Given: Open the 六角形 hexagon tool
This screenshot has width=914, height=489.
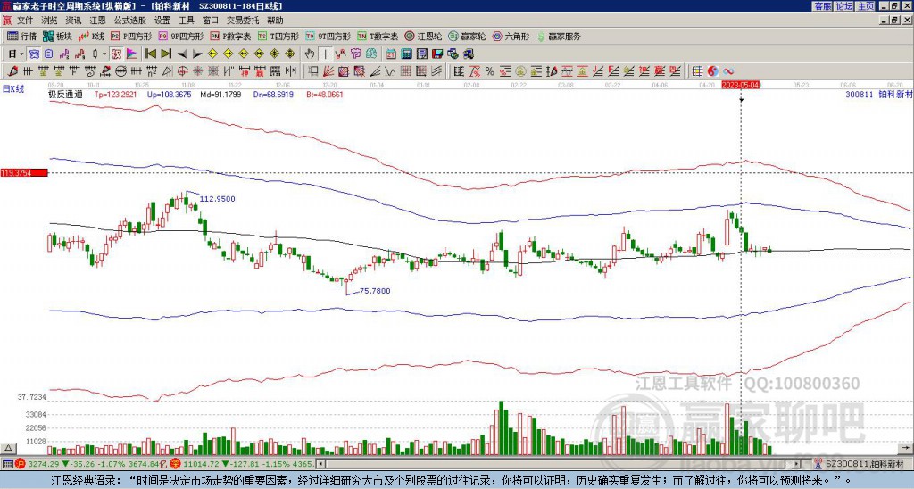Looking at the screenshot, I should [x=511, y=36].
